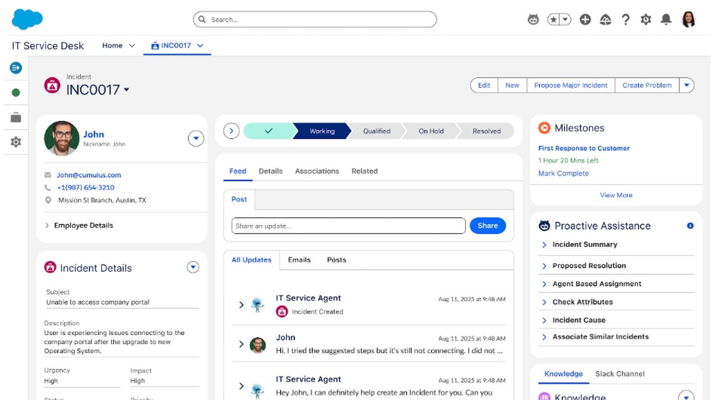
Task: Open the Slack Channel tab
Action: (619, 374)
